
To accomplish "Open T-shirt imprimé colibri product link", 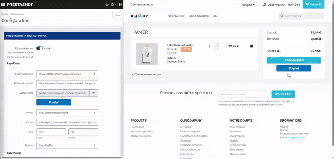I will (180, 45).
